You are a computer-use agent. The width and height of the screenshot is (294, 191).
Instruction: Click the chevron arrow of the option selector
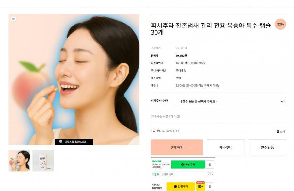click(282, 102)
